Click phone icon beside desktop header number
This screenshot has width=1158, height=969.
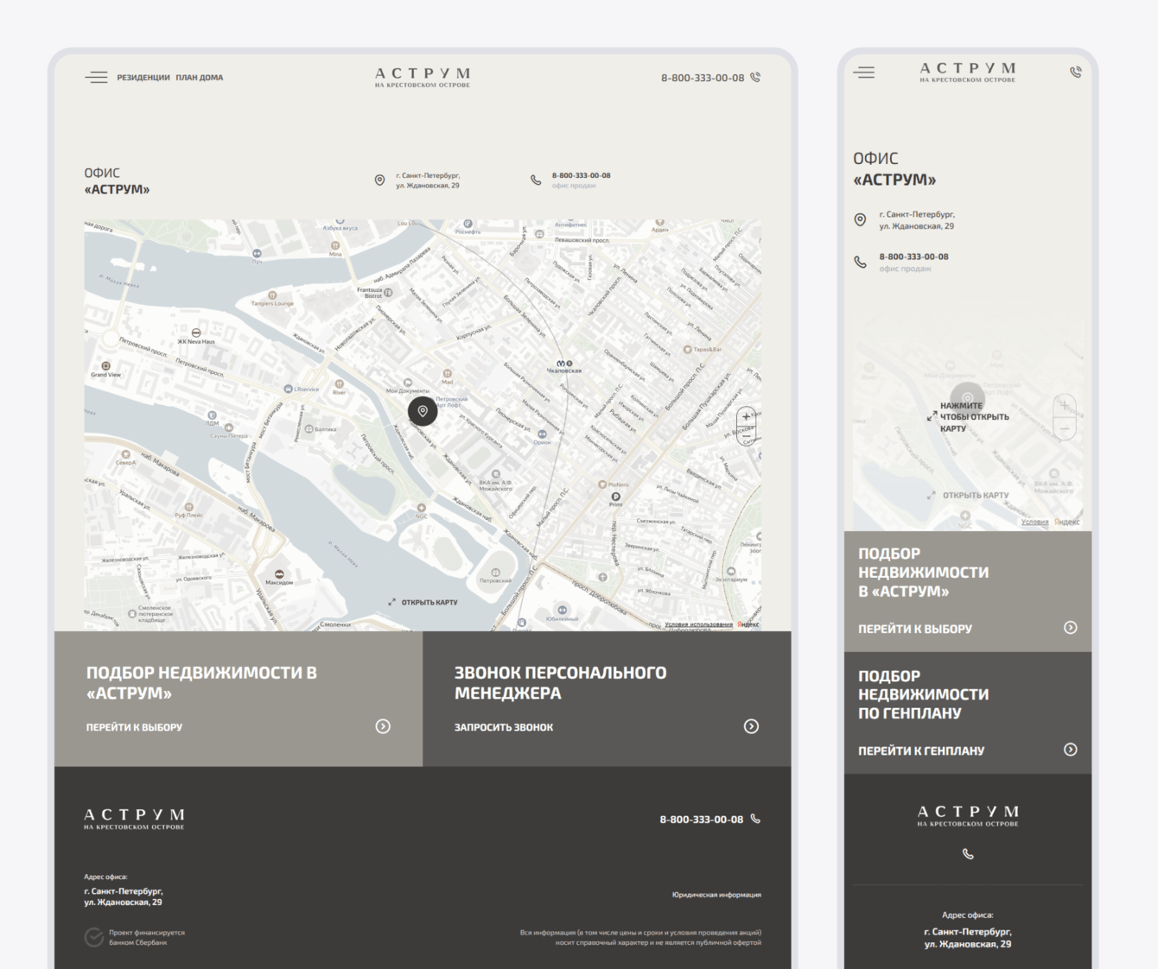[x=755, y=77]
